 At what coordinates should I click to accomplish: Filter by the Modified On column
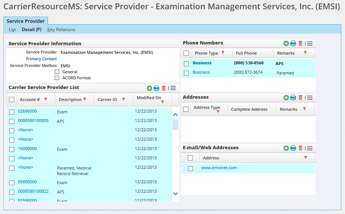pos(163,102)
